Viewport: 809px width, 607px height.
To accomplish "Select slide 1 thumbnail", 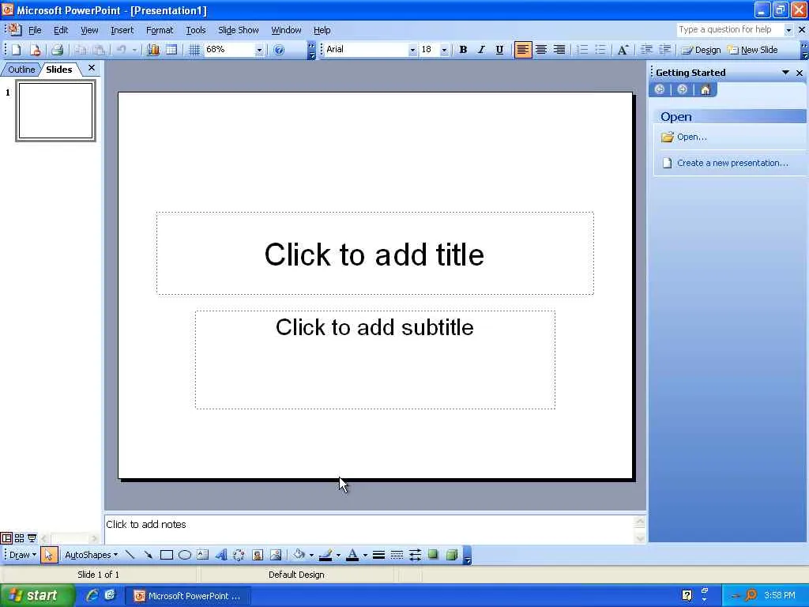I will [x=56, y=111].
